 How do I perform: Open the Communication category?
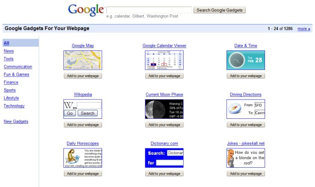[x=18, y=66]
